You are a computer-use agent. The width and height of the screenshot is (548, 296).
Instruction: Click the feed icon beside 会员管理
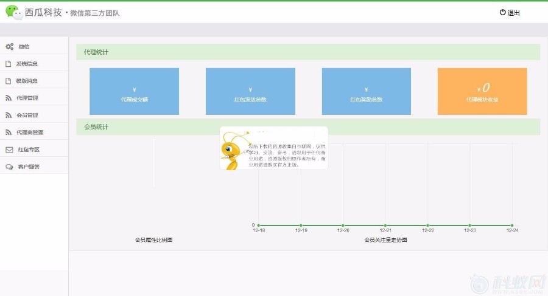(9, 115)
